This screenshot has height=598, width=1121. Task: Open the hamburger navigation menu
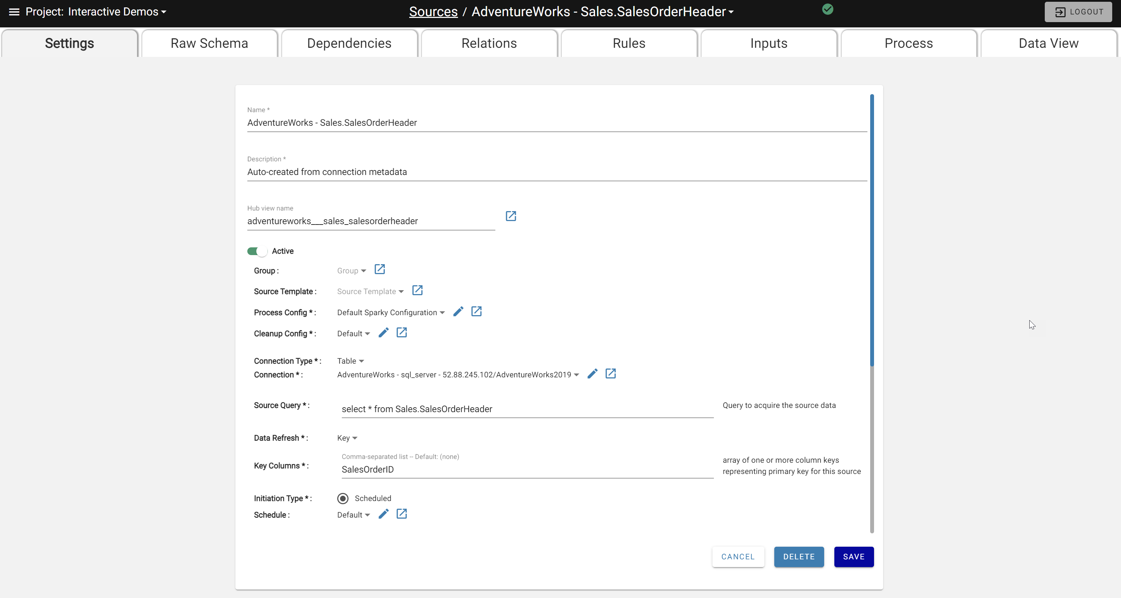click(x=14, y=12)
